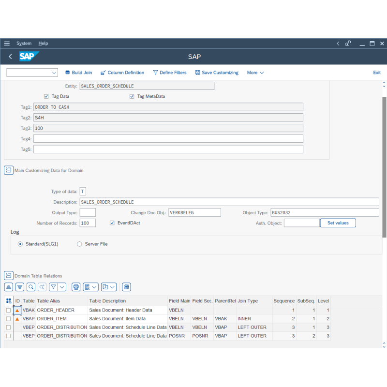The image size is (387, 387).
Task: Open the Views dropdown arrow in table toolbar
Action: pos(94,287)
